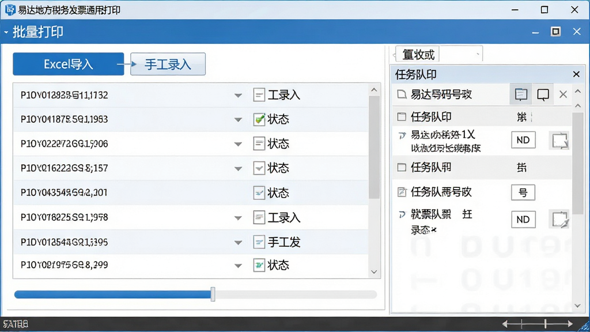
Task: Switch to 手工录入 mode
Action: point(168,64)
